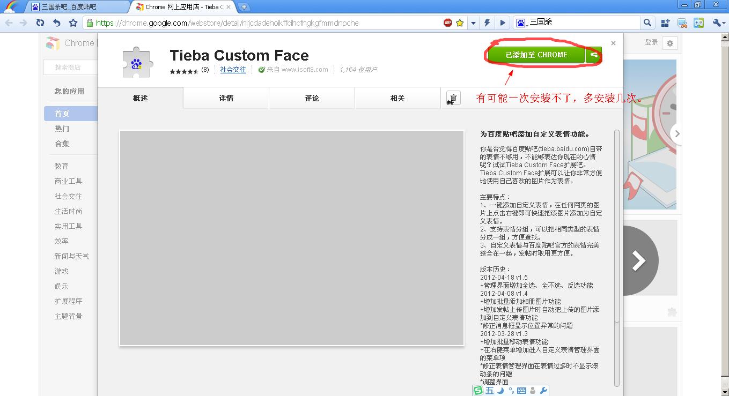
Task: Click the 三国杀 search box
Action: [584, 23]
